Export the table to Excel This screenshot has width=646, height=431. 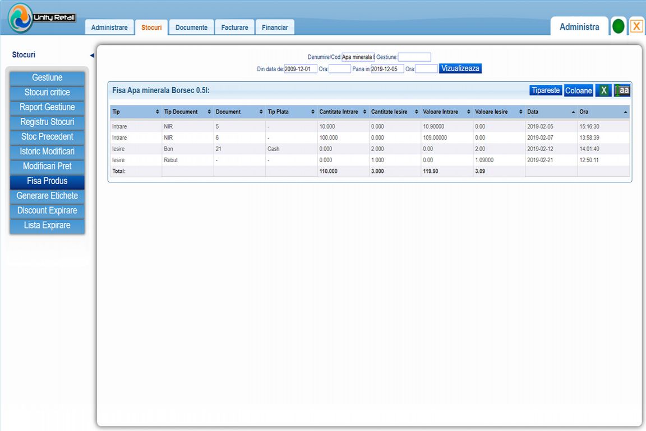[x=603, y=91]
